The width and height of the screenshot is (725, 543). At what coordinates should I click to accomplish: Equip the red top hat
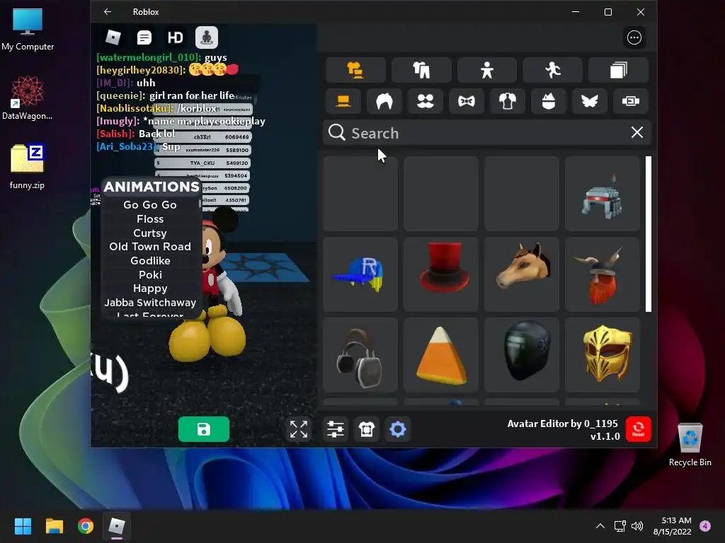point(441,274)
